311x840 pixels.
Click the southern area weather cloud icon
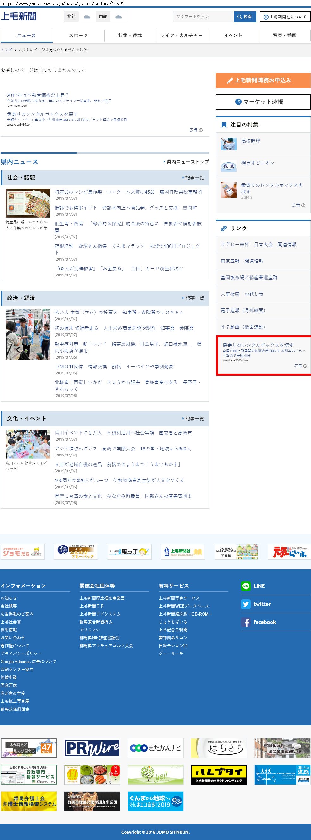(119, 16)
